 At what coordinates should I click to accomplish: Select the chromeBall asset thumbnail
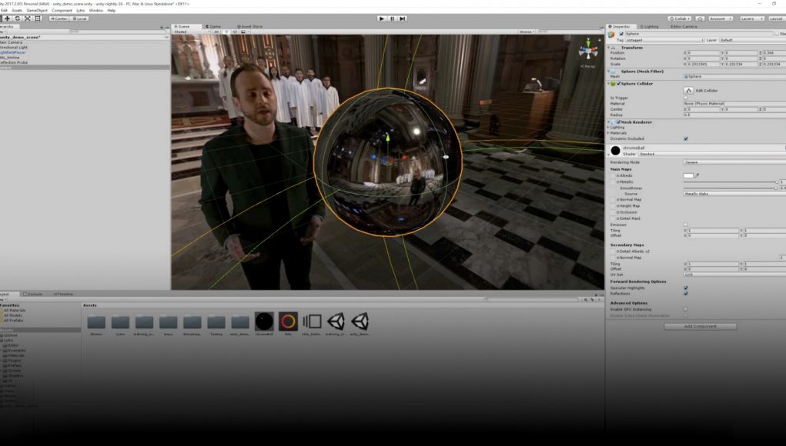tap(264, 322)
